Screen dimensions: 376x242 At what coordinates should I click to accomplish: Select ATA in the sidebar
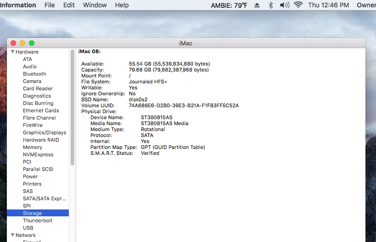(x=28, y=59)
